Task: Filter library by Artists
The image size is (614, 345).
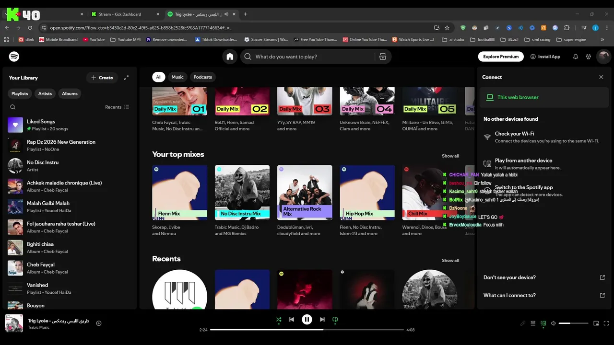Action: pyautogui.click(x=45, y=93)
